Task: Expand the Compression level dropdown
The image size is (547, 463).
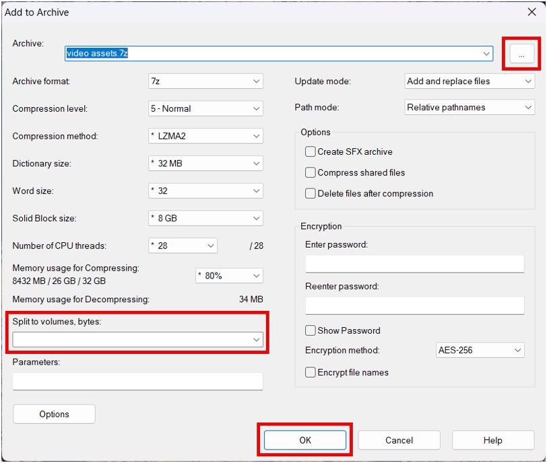Action: click(205, 109)
